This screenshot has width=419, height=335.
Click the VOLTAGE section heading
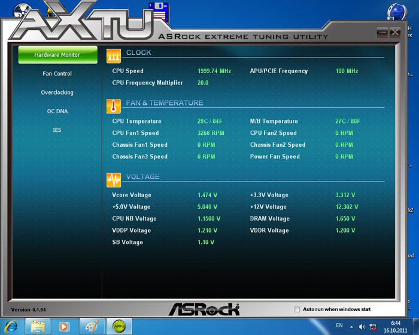pyautogui.click(x=143, y=177)
